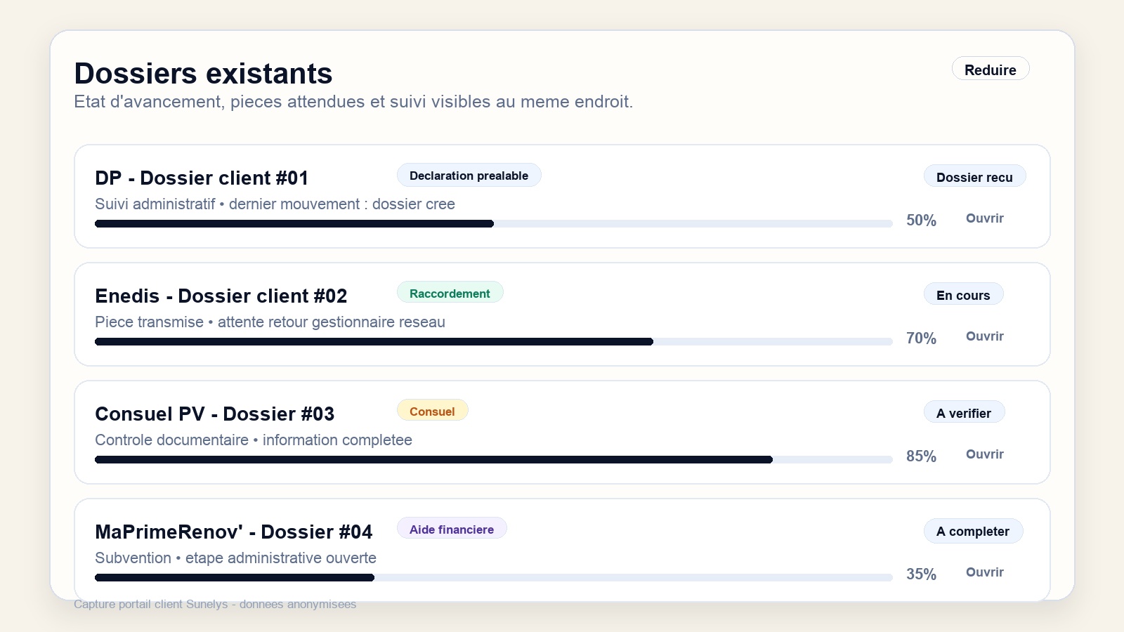Click the 85% progress bar of Consuel dossier
1124x632 pixels.
pos(494,459)
